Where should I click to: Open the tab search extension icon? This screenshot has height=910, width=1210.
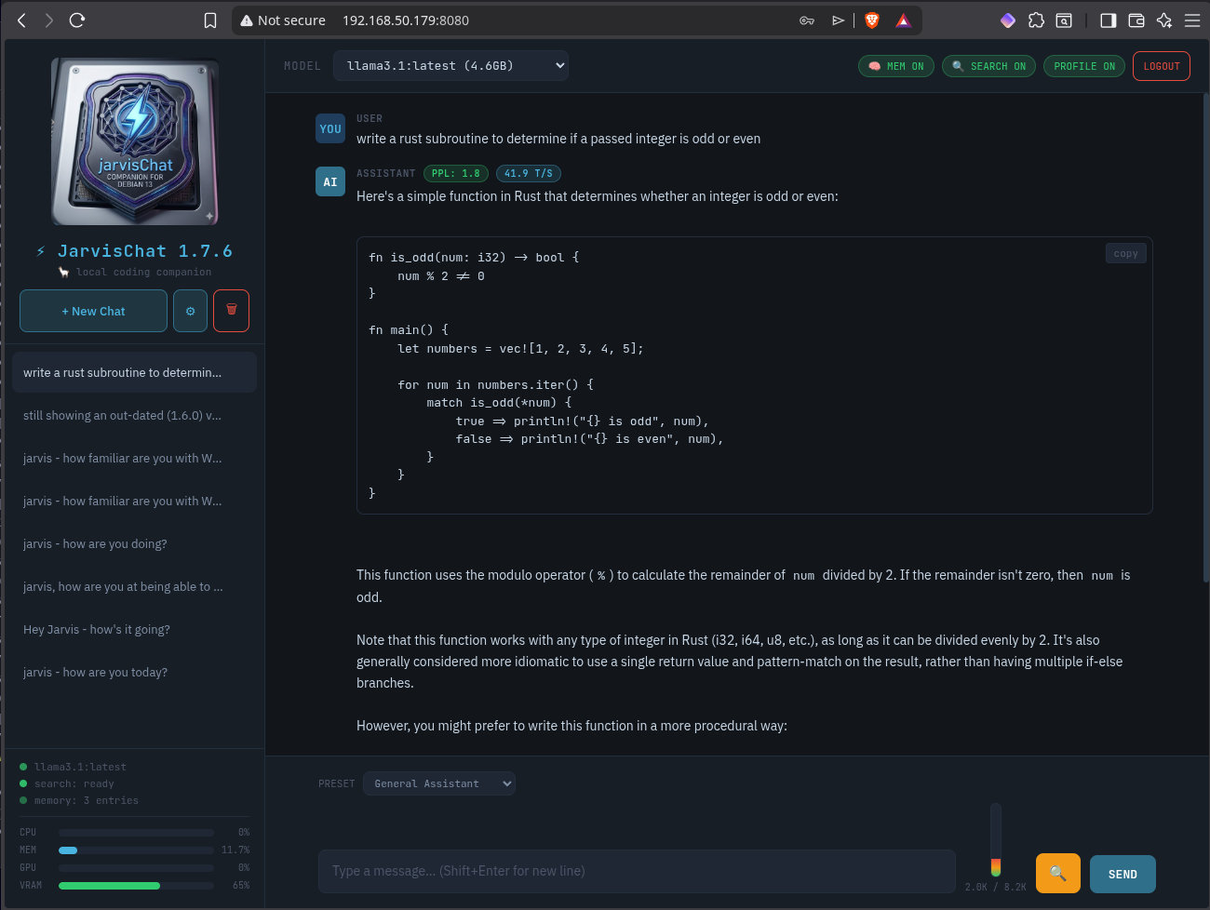click(x=1064, y=20)
